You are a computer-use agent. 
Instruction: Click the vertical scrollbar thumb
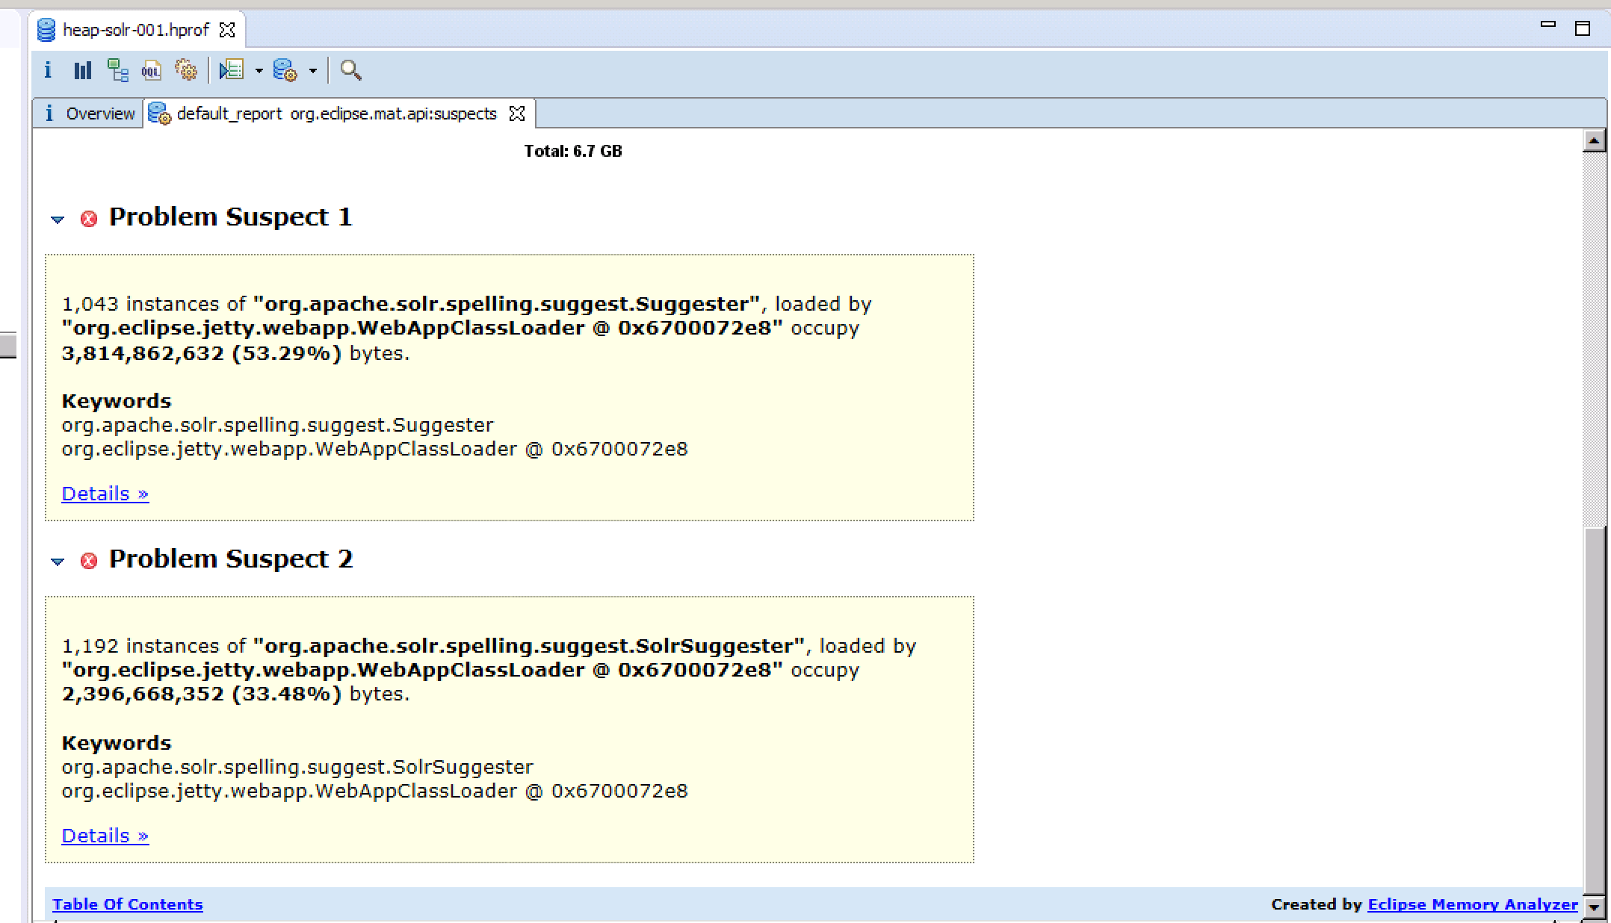1594,712
